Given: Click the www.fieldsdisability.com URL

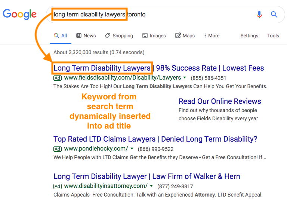Looking at the screenshot, I should coord(123,78).
